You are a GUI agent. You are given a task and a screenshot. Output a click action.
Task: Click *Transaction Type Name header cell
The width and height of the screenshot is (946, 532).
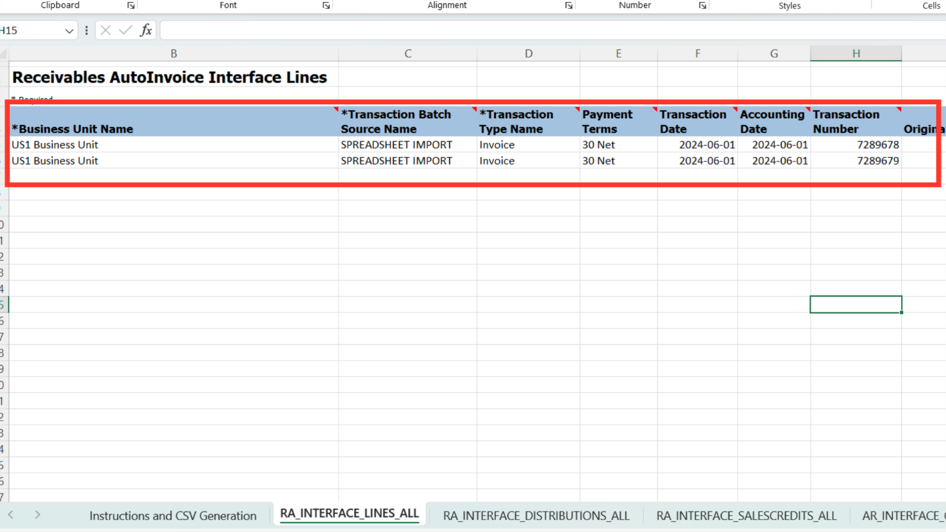coord(528,122)
